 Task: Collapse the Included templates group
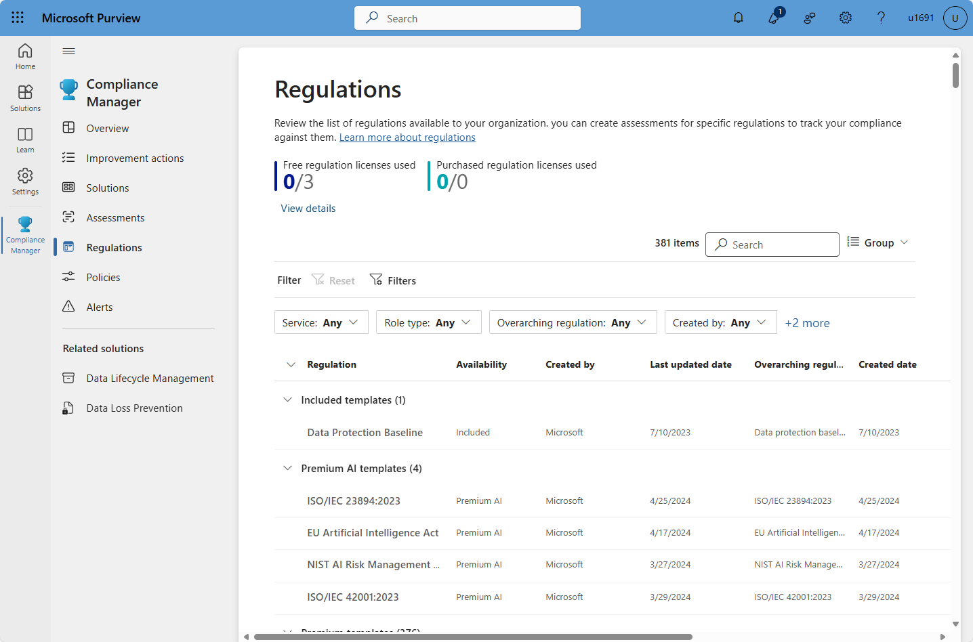coord(287,400)
